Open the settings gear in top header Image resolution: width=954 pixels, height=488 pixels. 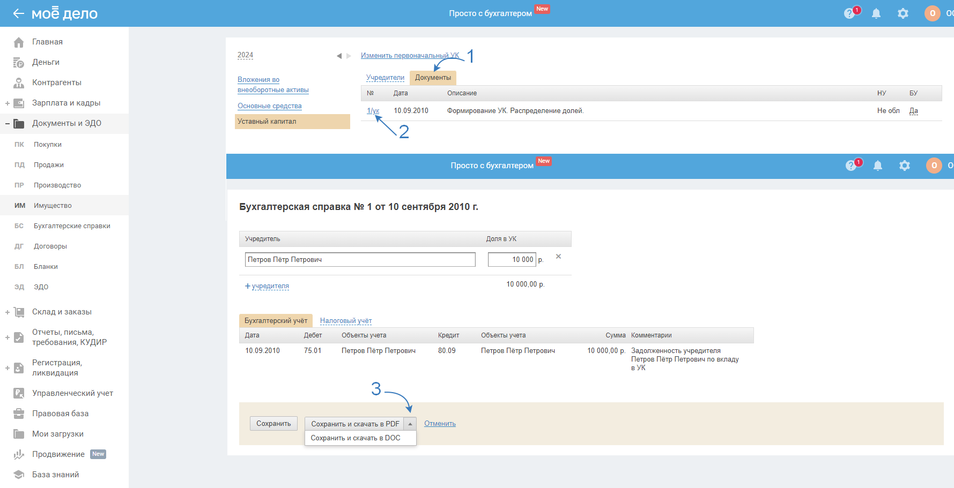pyautogui.click(x=903, y=13)
